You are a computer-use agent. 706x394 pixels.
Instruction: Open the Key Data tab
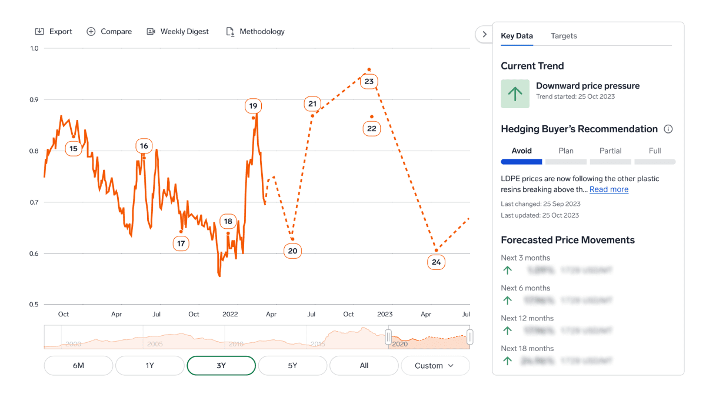point(517,36)
